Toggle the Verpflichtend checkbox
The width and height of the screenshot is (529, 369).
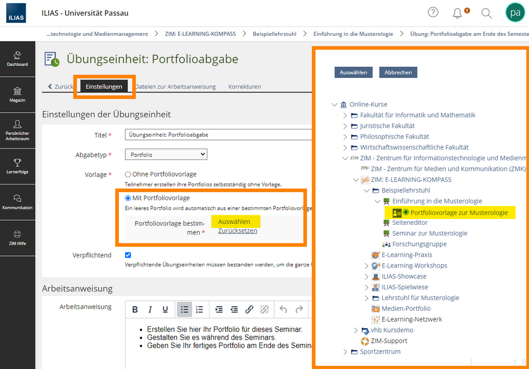[128, 255]
